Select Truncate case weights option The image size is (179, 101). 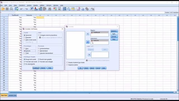pyautogui.click(x=39, y=62)
